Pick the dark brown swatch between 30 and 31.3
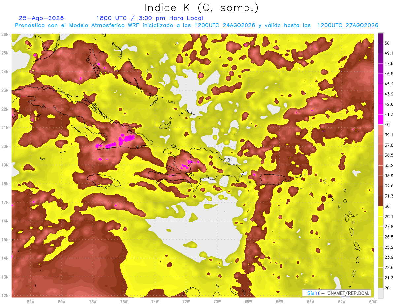This screenshot has height=306, width=396. coord(380,201)
